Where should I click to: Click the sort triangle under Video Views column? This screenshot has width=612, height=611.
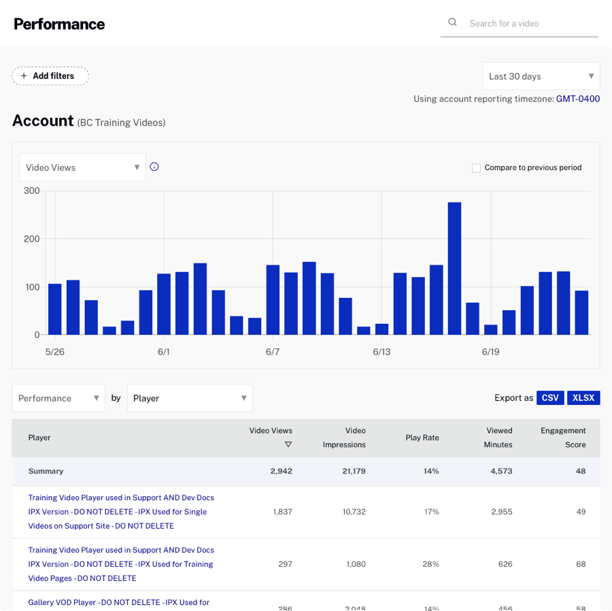point(288,444)
